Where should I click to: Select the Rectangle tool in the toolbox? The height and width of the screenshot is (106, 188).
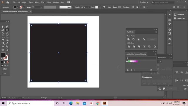coord(7,30)
